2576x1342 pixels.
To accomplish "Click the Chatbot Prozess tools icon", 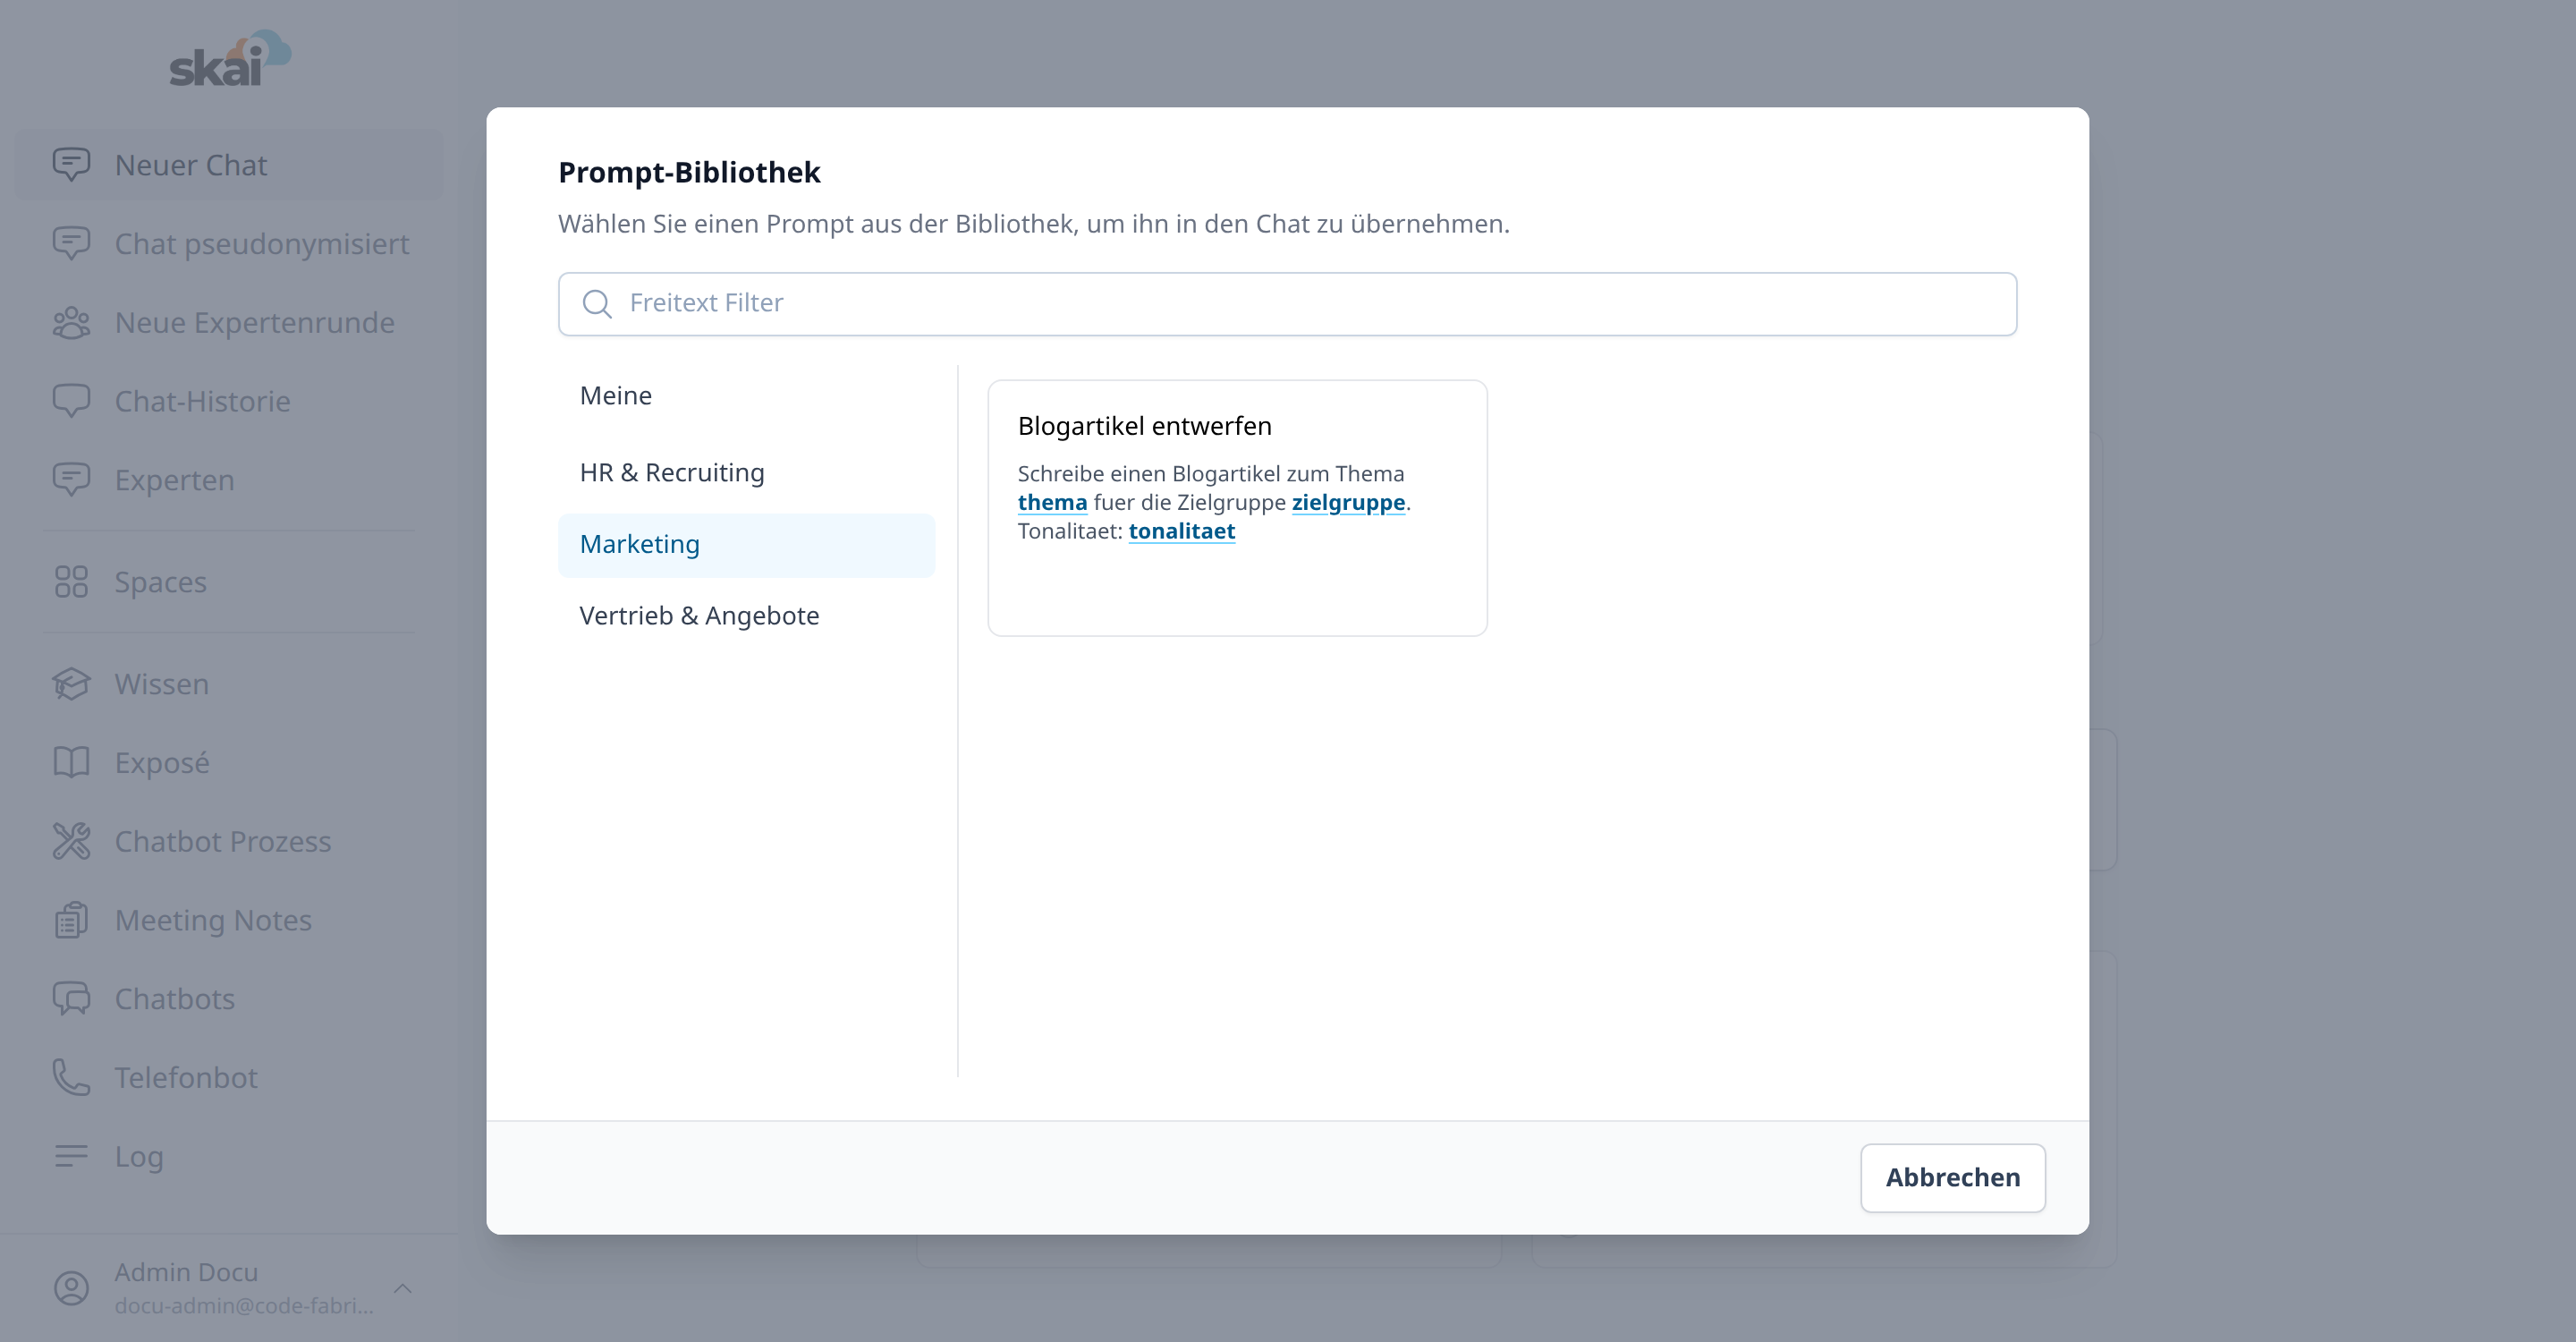I will point(71,841).
